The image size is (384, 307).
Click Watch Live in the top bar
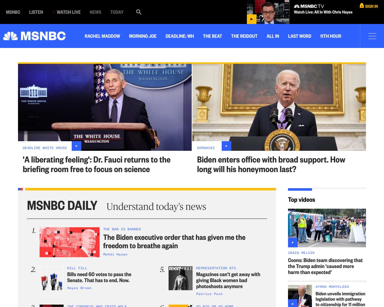click(x=69, y=12)
